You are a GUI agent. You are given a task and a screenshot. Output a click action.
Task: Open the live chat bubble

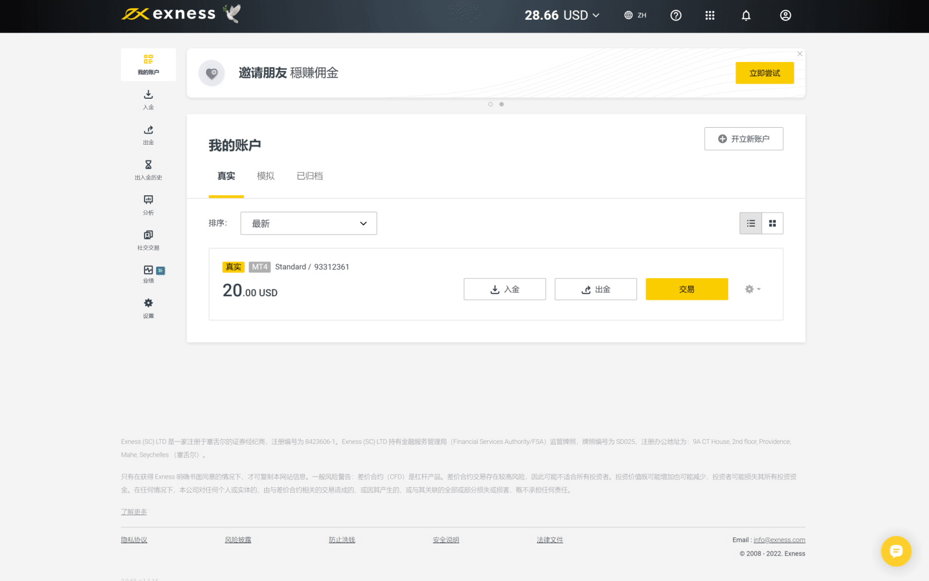(896, 551)
